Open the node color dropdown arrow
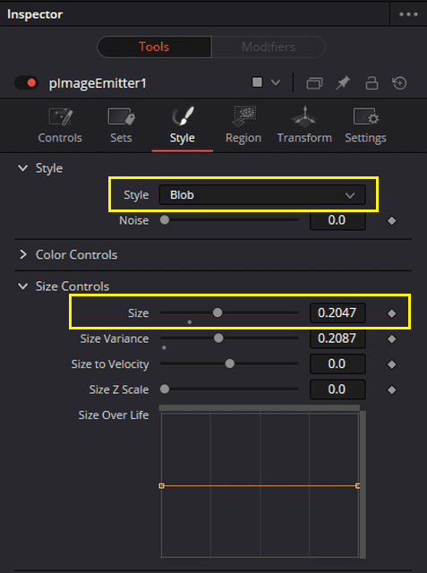 pos(276,83)
